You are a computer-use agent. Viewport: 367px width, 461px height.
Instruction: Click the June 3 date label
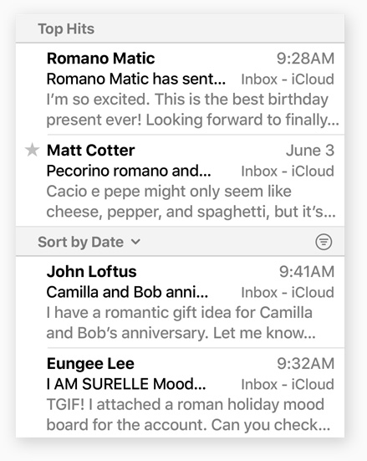click(310, 151)
